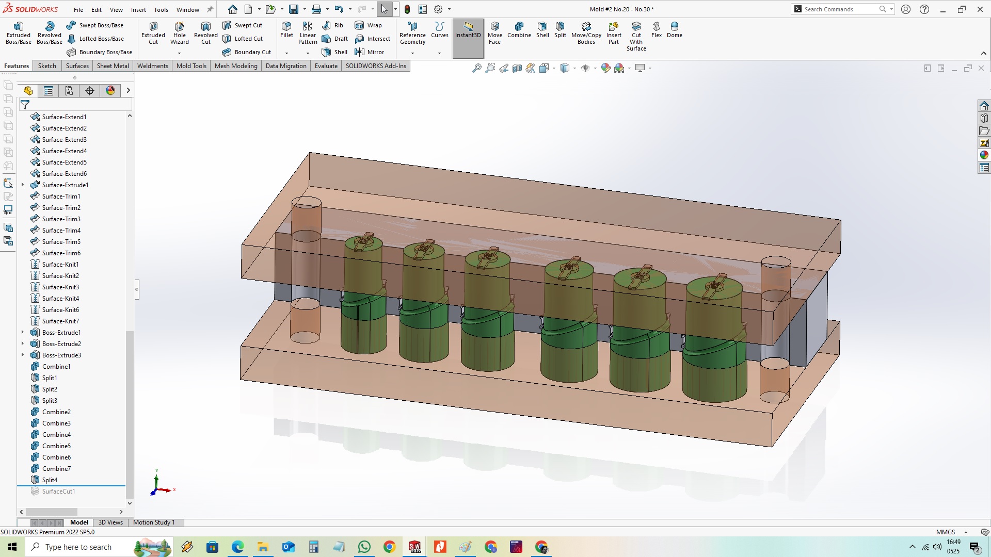Click the Cut With Surface tool
991x557 pixels.
[x=636, y=36]
